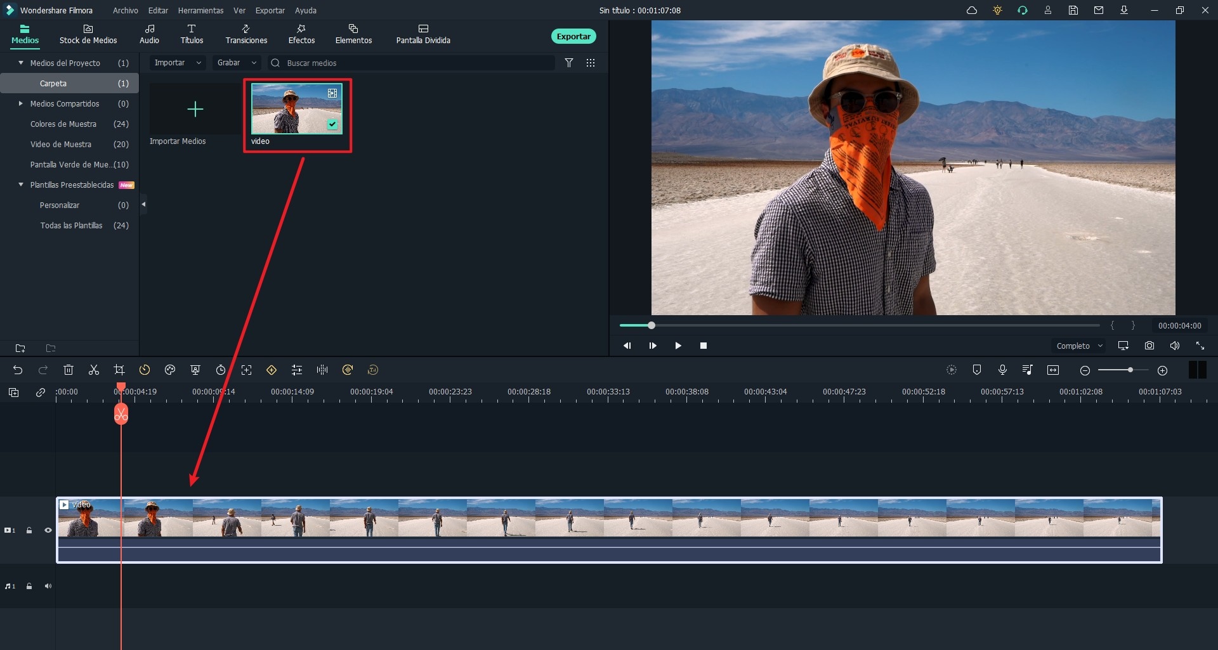Undo the last edit in timeline toolbar
The width and height of the screenshot is (1218, 650).
pos(18,370)
